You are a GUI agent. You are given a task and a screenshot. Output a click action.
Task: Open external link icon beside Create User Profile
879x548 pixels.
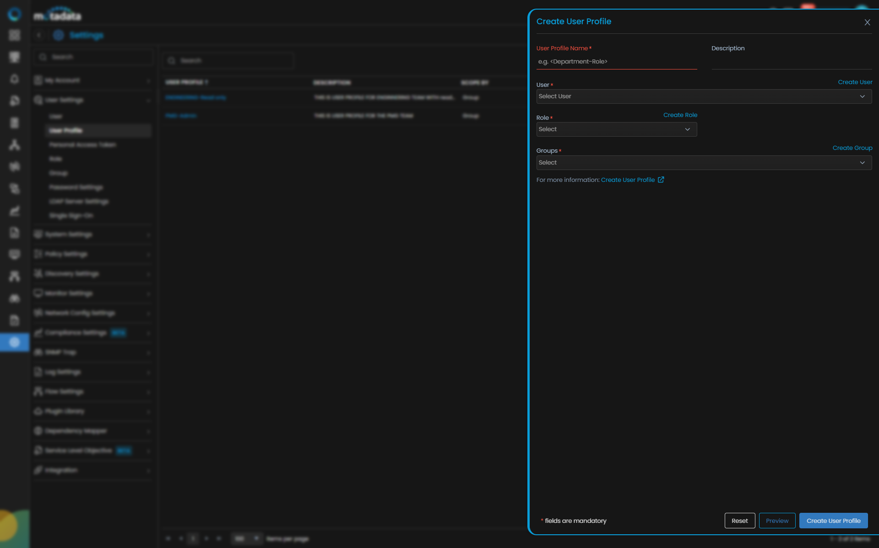click(x=661, y=180)
